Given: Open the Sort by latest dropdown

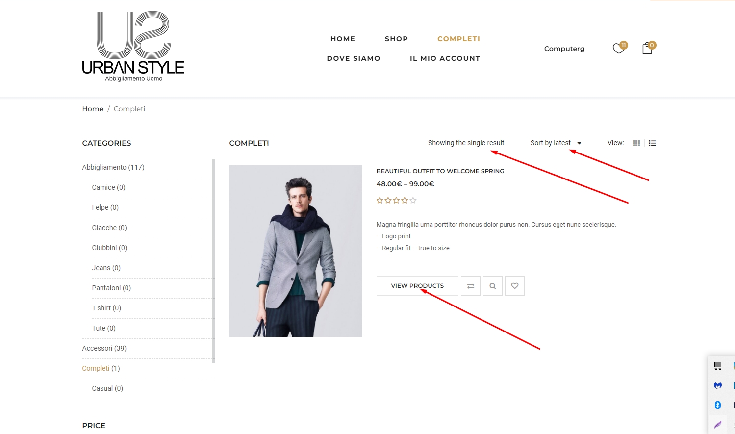Looking at the screenshot, I should pos(556,143).
